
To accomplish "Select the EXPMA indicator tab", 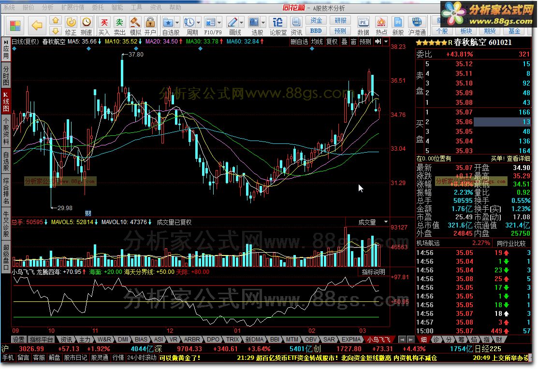I will pyautogui.click(x=351, y=339).
